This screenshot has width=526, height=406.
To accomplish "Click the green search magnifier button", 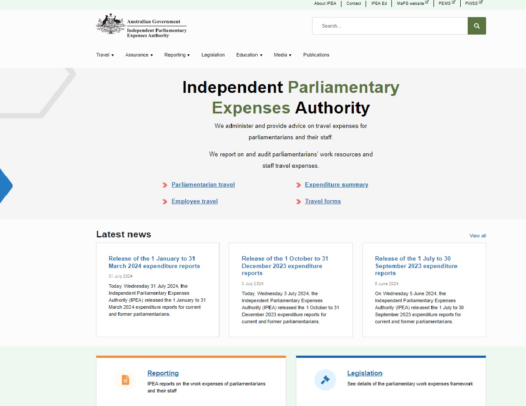I will click(x=476, y=26).
